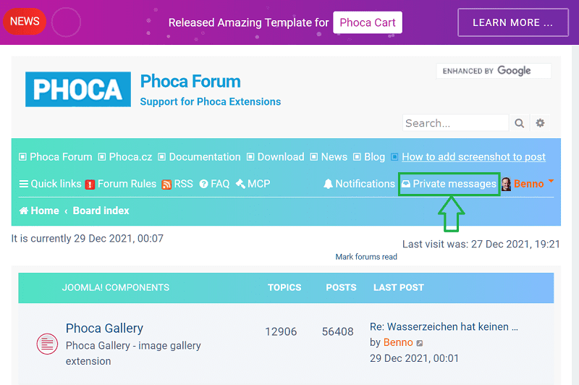Open the FAQ question mark icon
The image size is (579, 385).
tap(204, 185)
